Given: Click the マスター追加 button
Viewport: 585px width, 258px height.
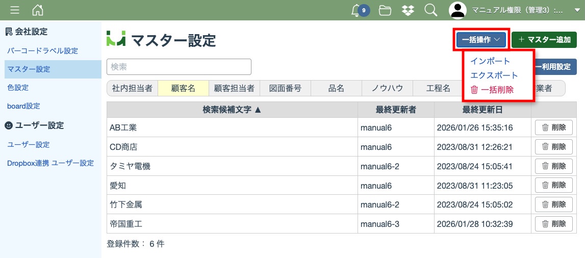Looking at the screenshot, I should [544, 40].
